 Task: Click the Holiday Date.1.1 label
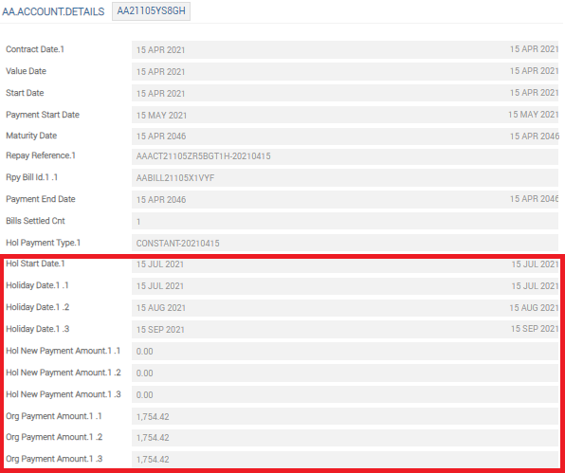(x=37, y=285)
